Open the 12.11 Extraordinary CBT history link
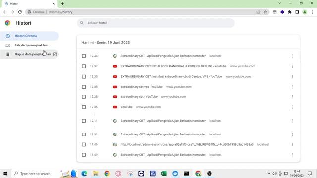The height and width of the screenshot is (178, 317). pos(163,121)
